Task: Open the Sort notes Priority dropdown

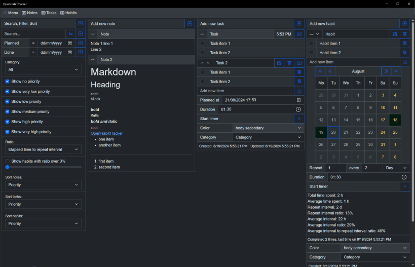Action: pos(43,185)
